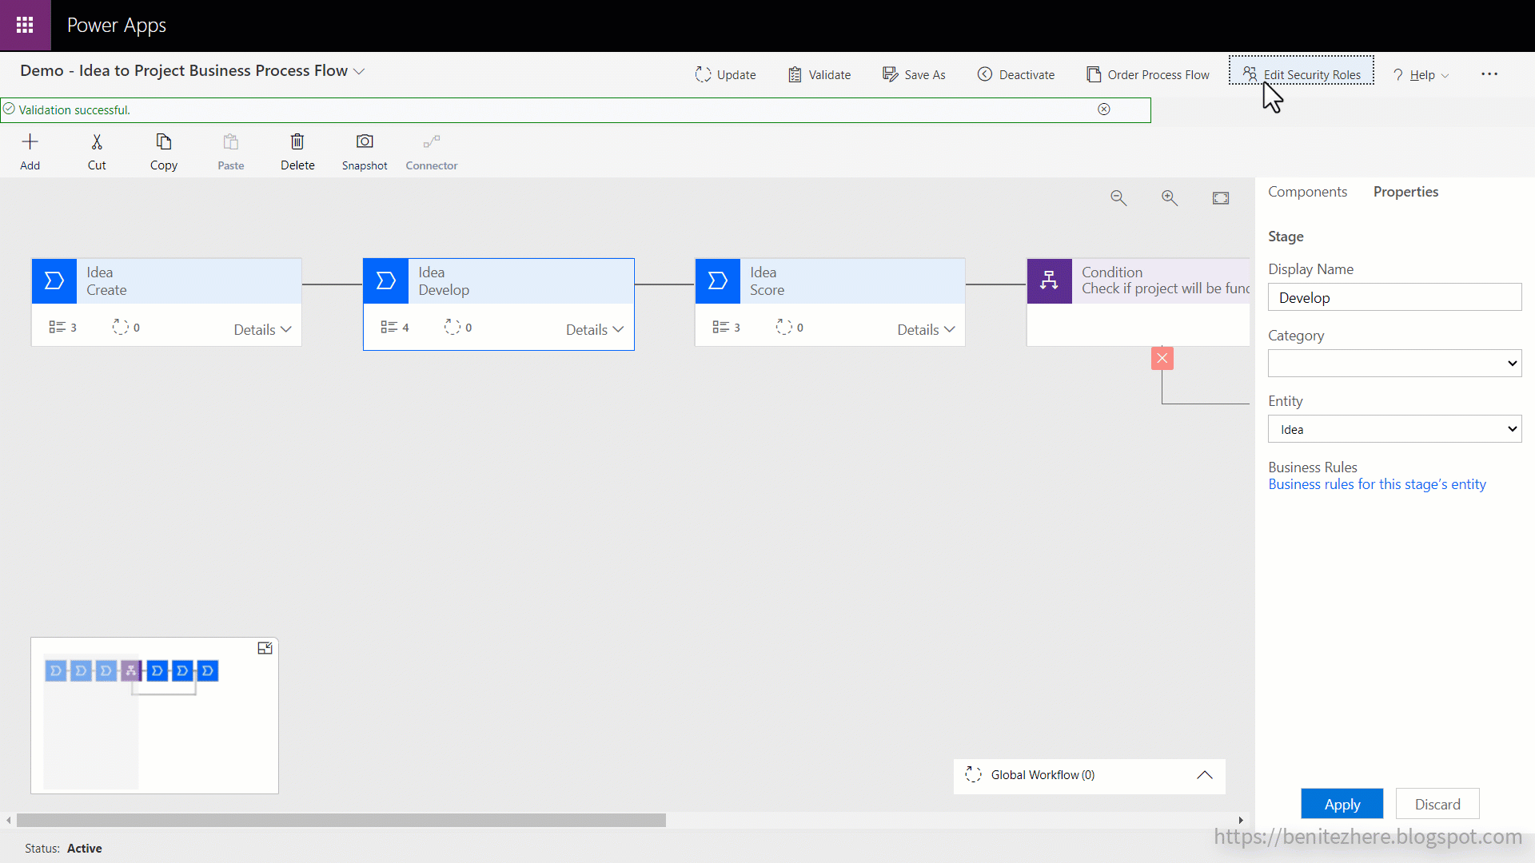1535x863 pixels.
Task: Take a Snapshot of the canvas
Action: [x=365, y=152]
